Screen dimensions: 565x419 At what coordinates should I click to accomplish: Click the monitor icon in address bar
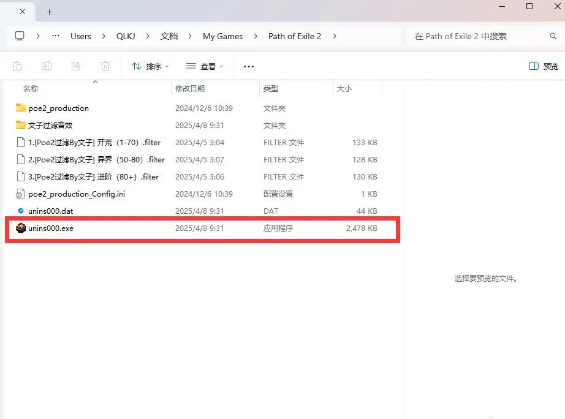click(x=20, y=36)
